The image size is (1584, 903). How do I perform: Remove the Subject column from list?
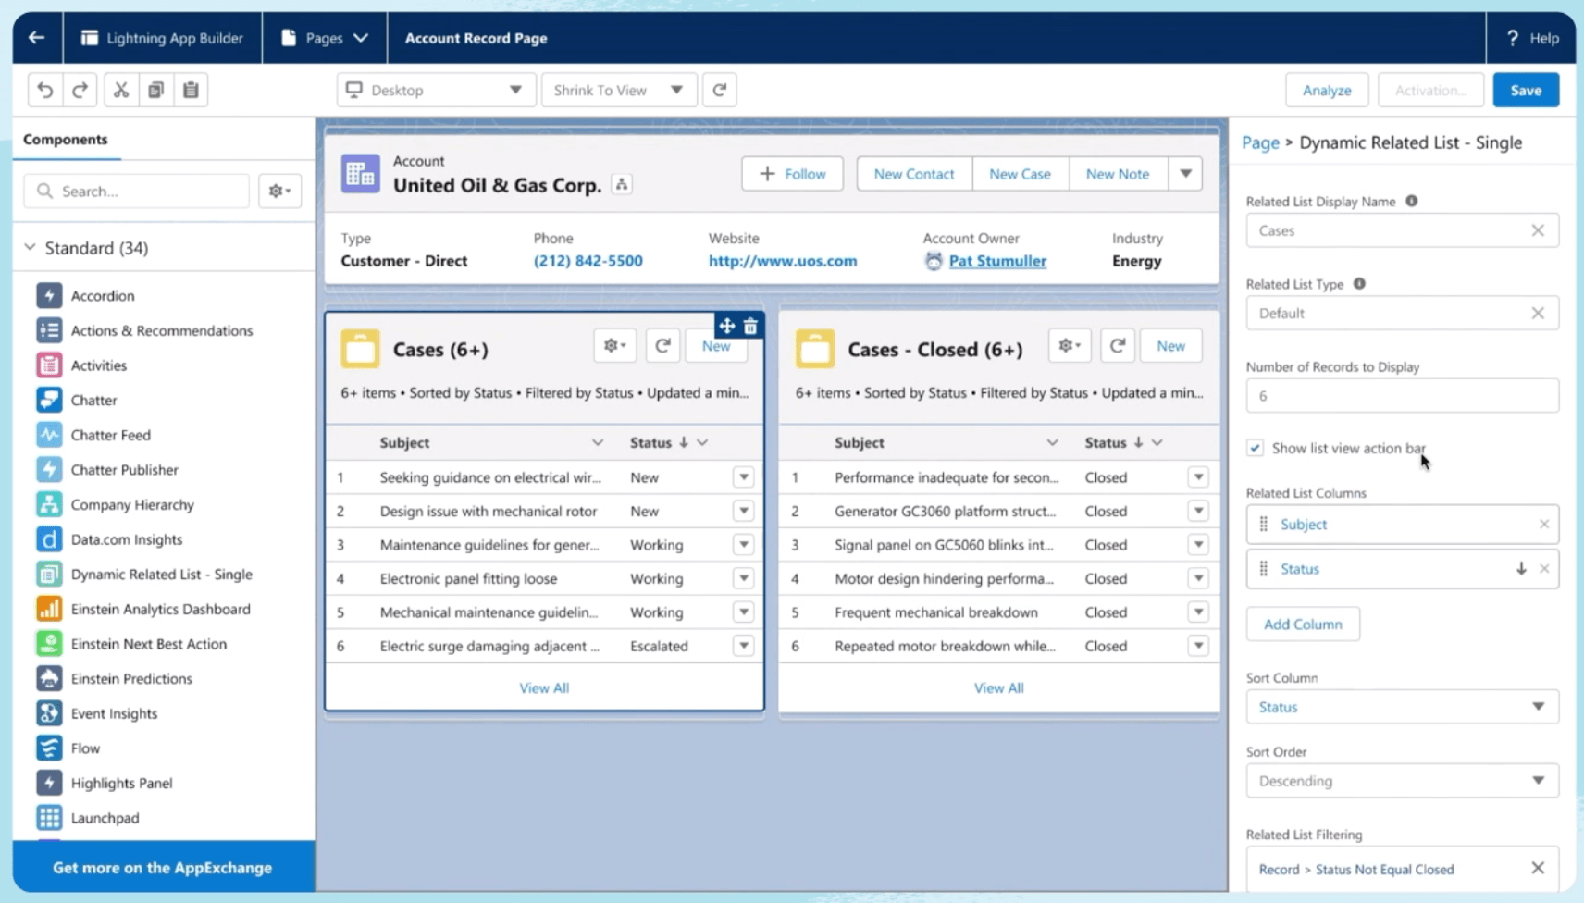pyautogui.click(x=1543, y=525)
